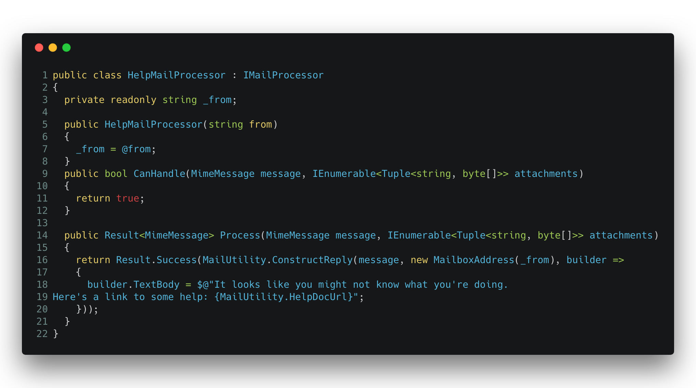Click the @from value on line 7
The width and height of the screenshot is (696, 388).
pos(136,149)
